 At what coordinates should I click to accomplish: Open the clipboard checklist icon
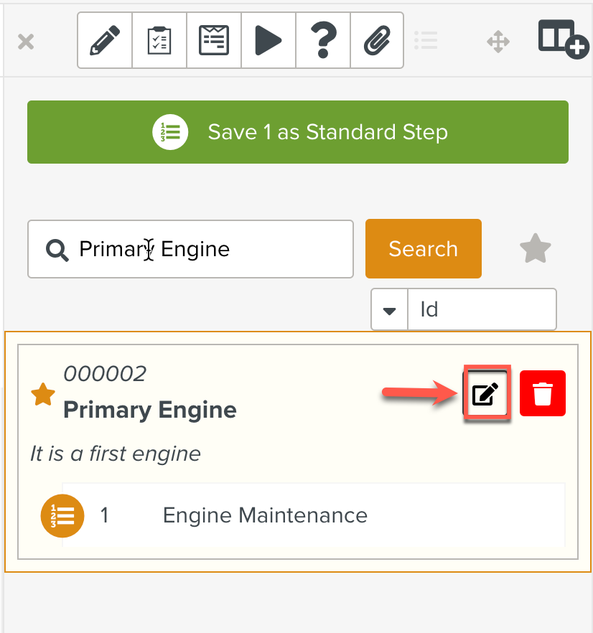pos(159,40)
